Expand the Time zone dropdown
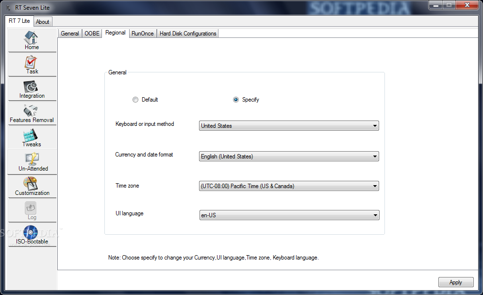This screenshot has height=295, width=483. coord(289,186)
